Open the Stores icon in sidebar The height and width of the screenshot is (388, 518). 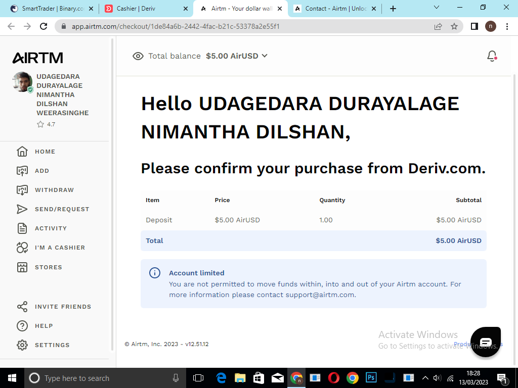click(x=22, y=267)
